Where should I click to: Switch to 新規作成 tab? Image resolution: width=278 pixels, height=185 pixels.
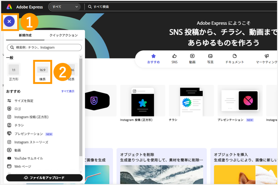(25, 36)
